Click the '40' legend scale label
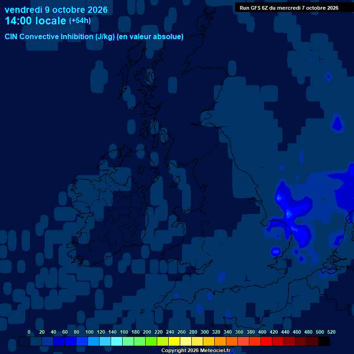The width and height of the screenshot is (354, 354). tap(53, 332)
